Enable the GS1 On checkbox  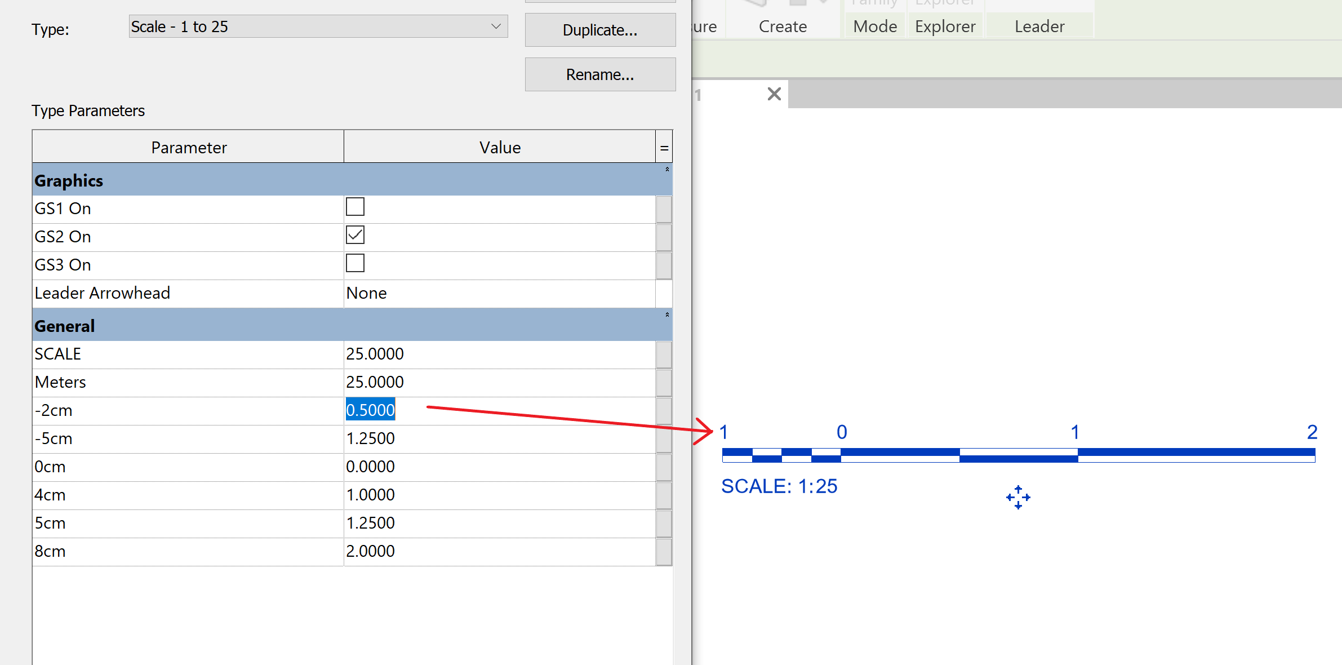pyautogui.click(x=355, y=207)
